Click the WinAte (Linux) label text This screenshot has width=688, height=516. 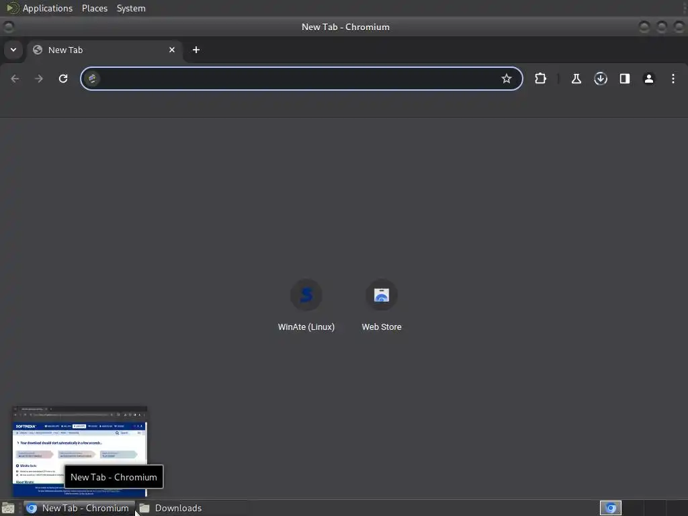click(x=306, y=327)
